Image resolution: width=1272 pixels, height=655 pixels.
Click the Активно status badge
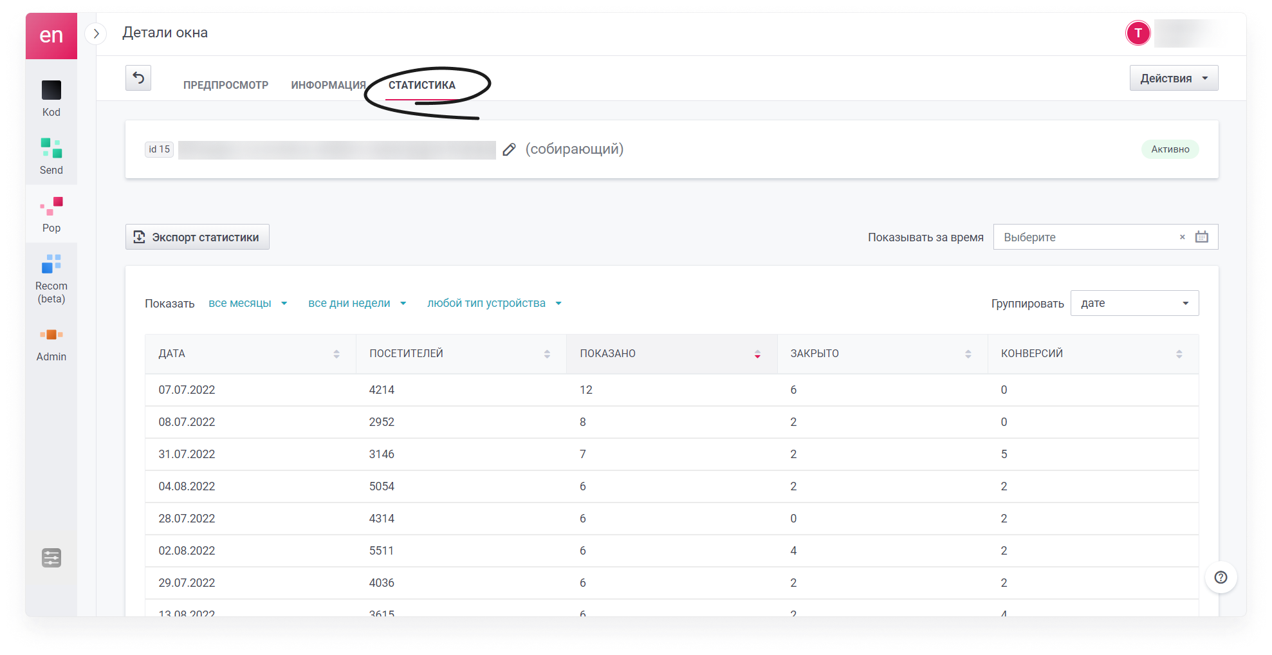(1170, 149)
